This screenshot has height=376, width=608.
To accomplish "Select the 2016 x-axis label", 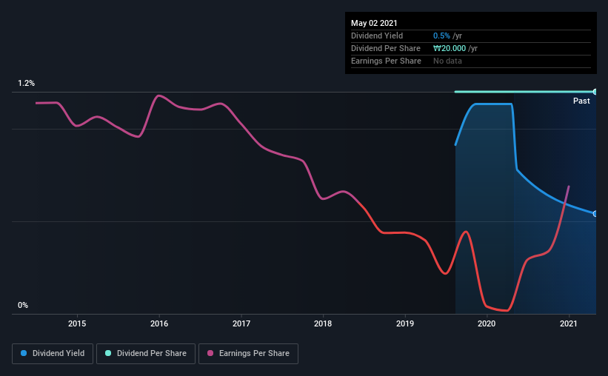I will tap(159, 323).
